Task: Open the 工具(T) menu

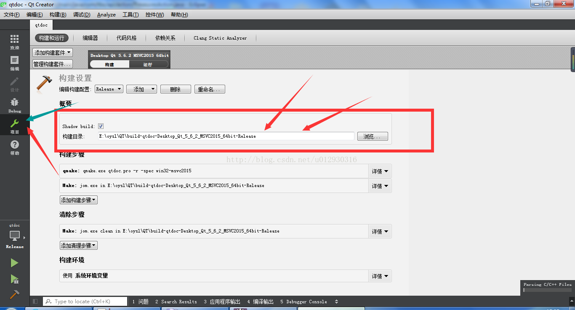Action: [x=130, y=15]
